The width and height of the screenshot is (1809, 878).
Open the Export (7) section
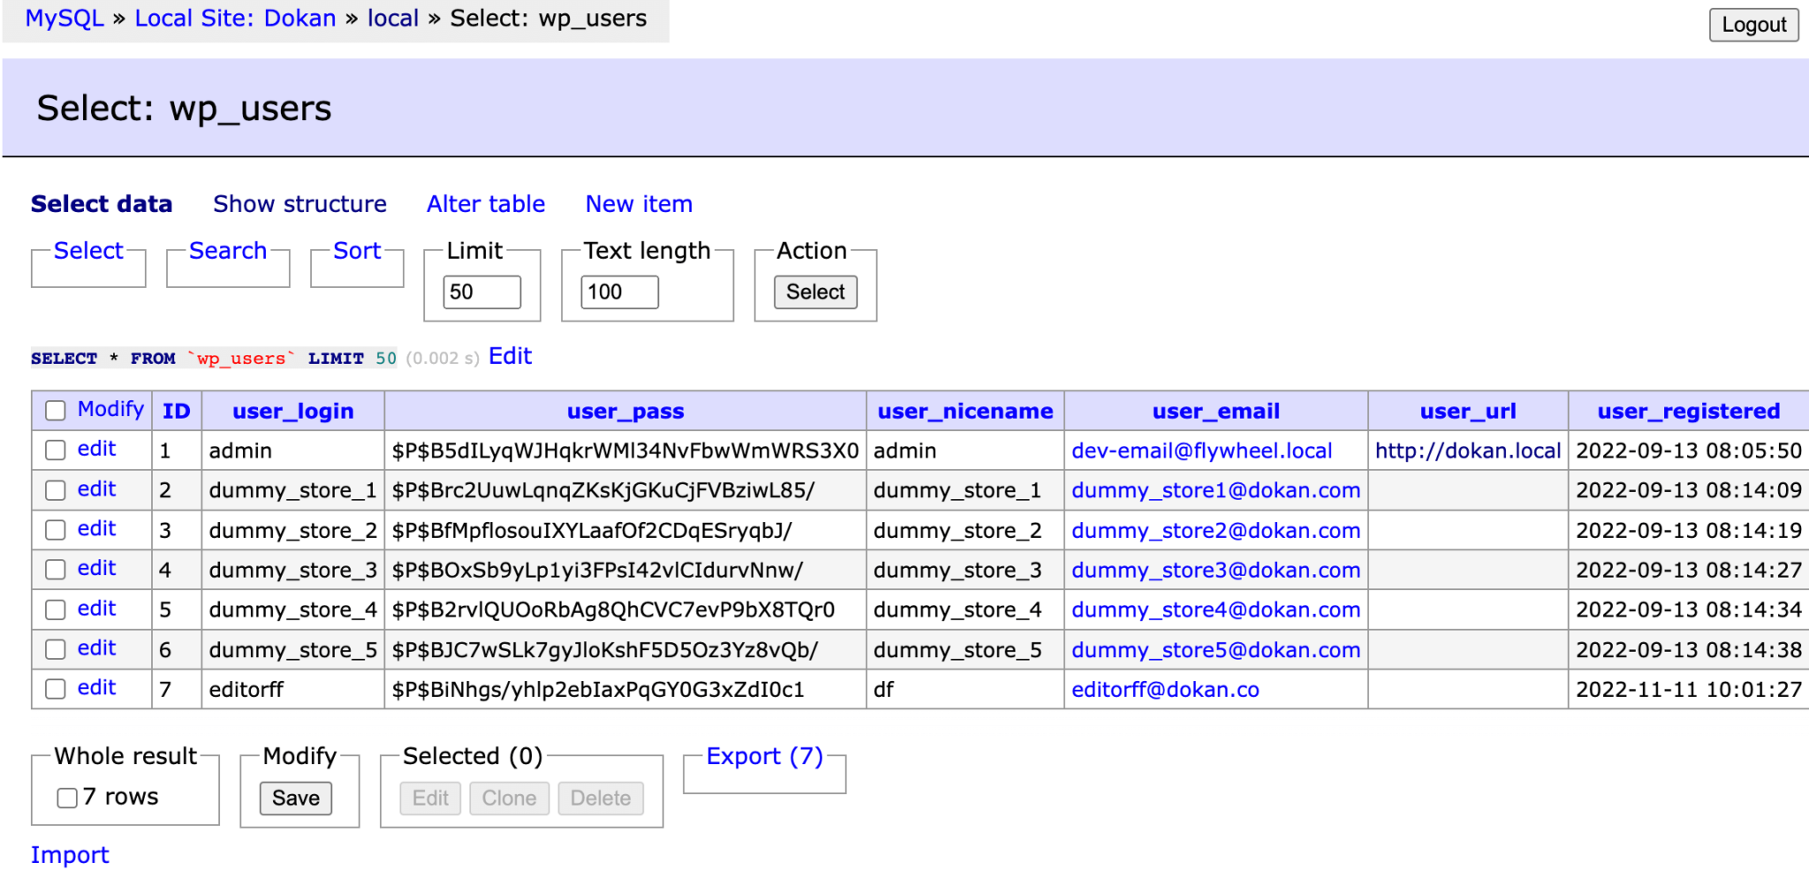(x=764, y=756)
